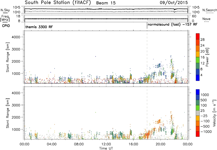Click the 'N.Search' legend label
Image resolution: width=217 pixels, height=150 pixels.
210,10
